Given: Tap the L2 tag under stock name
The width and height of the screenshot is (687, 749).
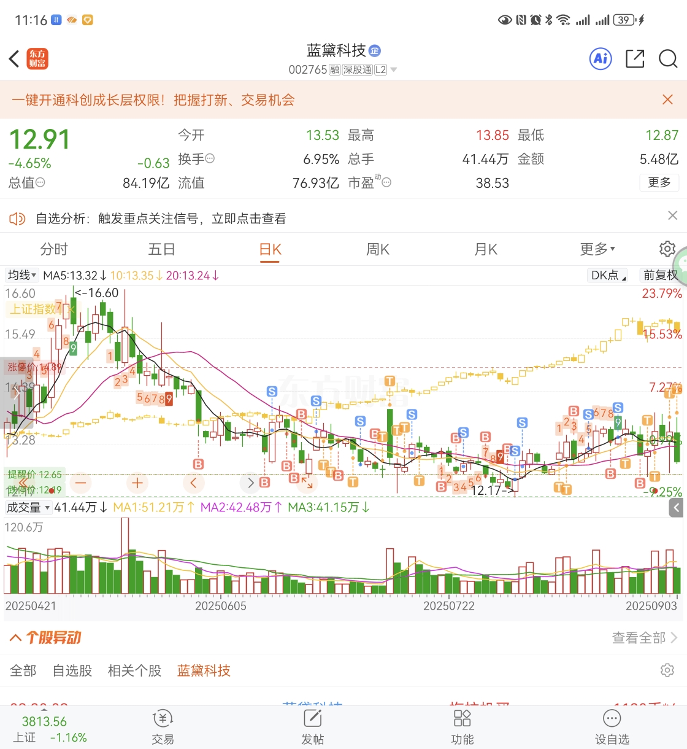Looking at the screenshot, I should (x=380, y=70).
